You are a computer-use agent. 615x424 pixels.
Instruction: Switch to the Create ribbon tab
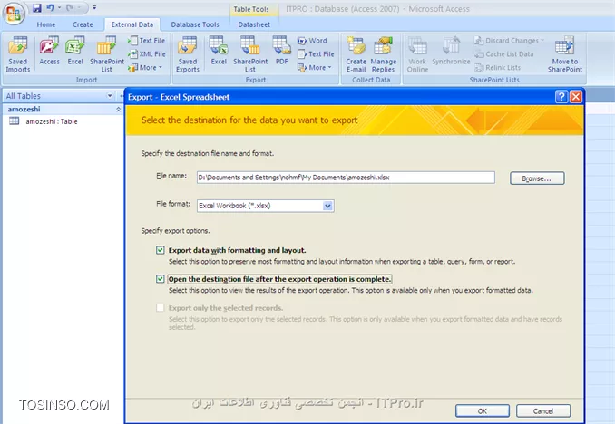point(83,24)
